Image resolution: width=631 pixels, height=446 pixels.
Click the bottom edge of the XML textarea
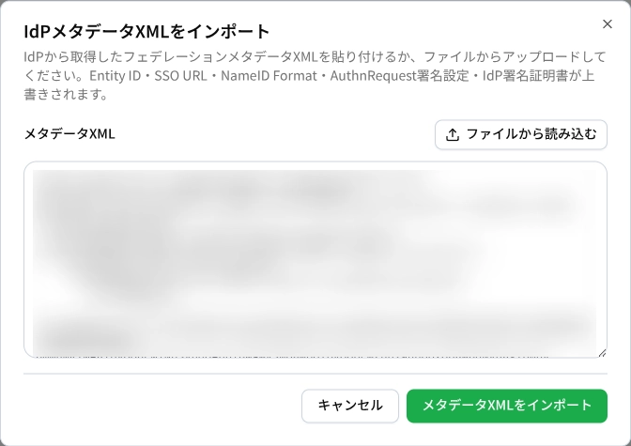coord(315,357)
